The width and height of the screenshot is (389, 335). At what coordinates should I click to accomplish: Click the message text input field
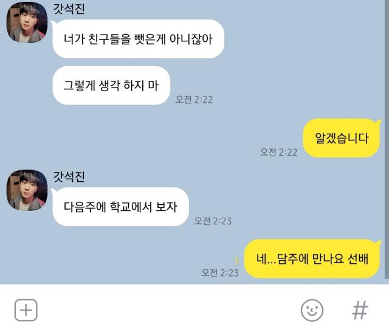click(169, 310)
